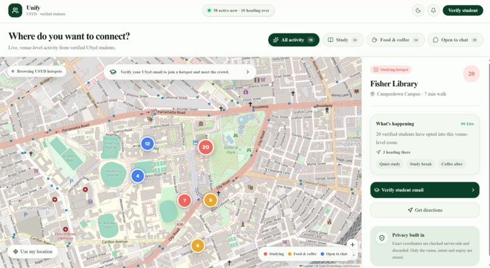Select the Open to chat filter
490x268 pixels.
click(455, 40)
